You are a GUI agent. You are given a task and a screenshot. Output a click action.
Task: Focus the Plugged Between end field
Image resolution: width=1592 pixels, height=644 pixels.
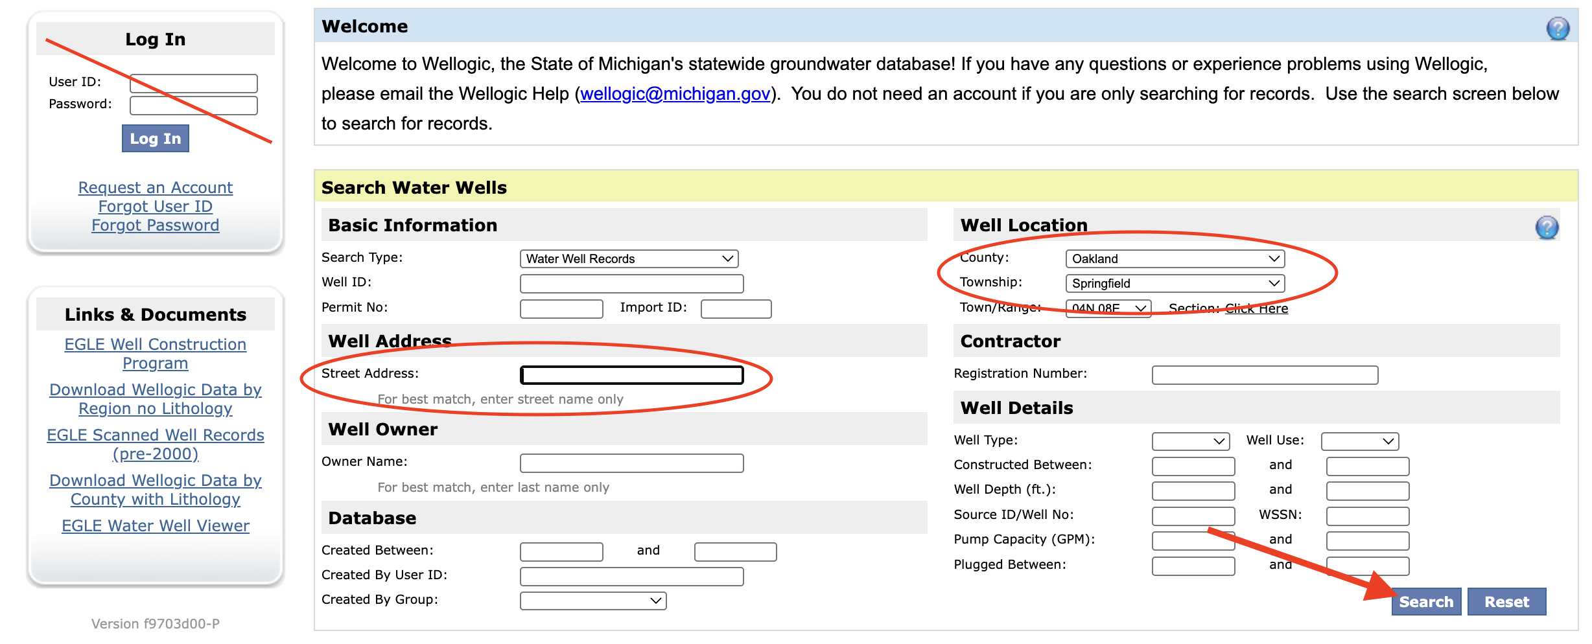coord(1368,566)
